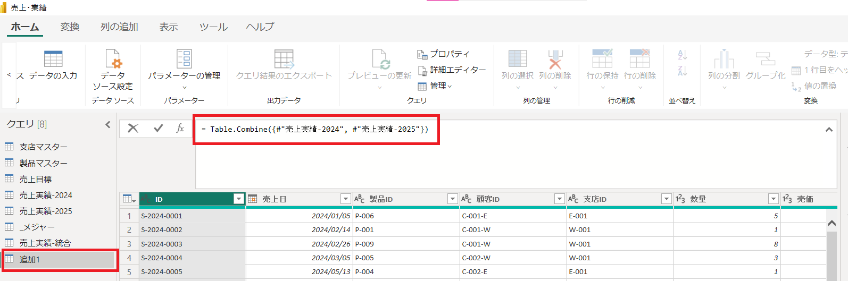Image resolution: width=848 pixels, height=281 pixels.
Task: Click 列の選択 icon
Action: (518, 58)
